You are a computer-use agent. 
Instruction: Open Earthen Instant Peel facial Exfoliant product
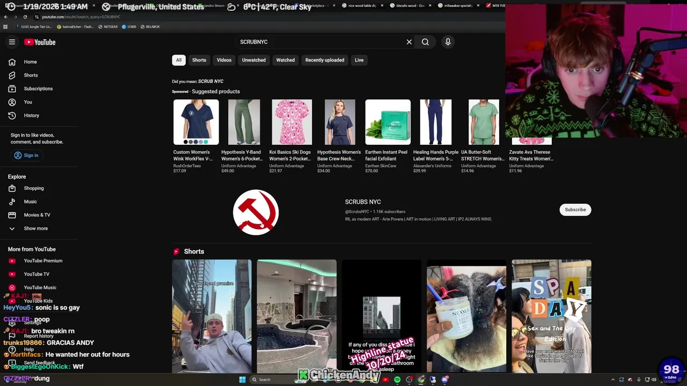388,136
